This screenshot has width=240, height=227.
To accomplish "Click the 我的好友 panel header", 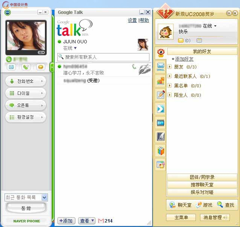I will [202, 52].
